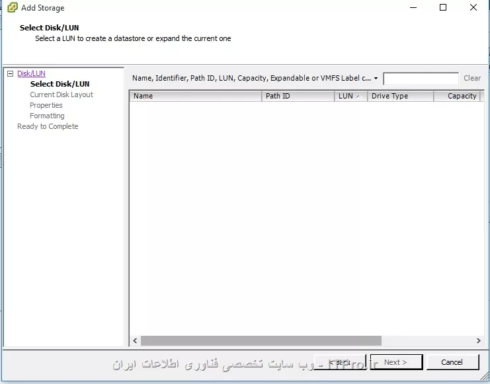Viewport: 490px width, 384px height.
Task: Sort by the Drive Type column header
Action: click(400, 96)
